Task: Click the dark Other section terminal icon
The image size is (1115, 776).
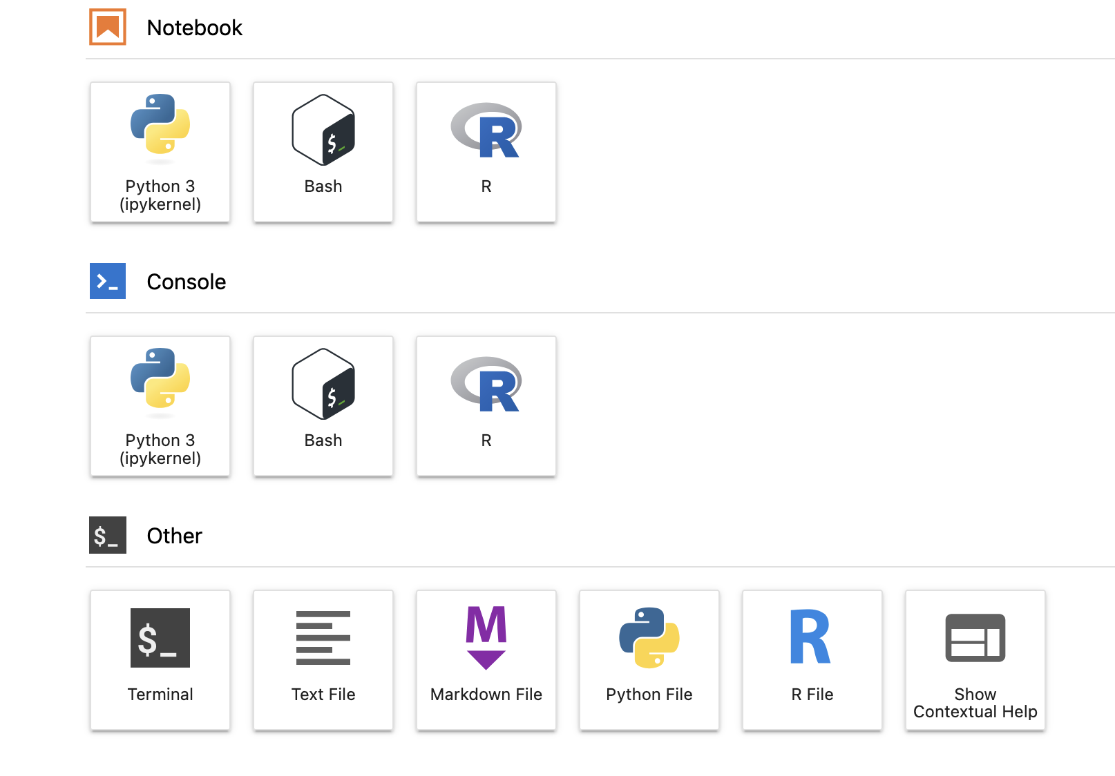Action: tap(108, 535)
